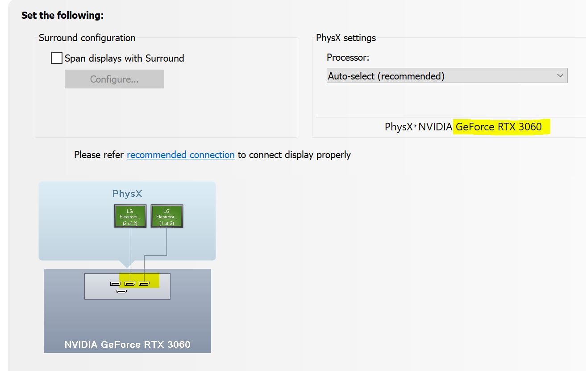Click the highlighted GeForce RTX 3060 status text
The width and height of the screenshot is (586, 371).
499,127
